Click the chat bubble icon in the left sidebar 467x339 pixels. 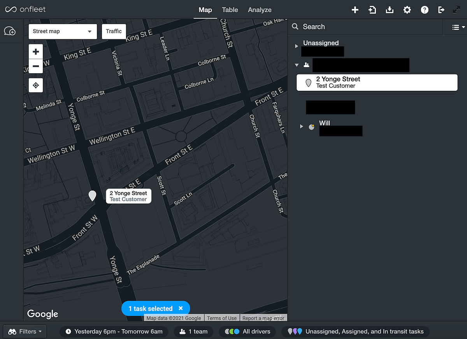tap(10, 31)
